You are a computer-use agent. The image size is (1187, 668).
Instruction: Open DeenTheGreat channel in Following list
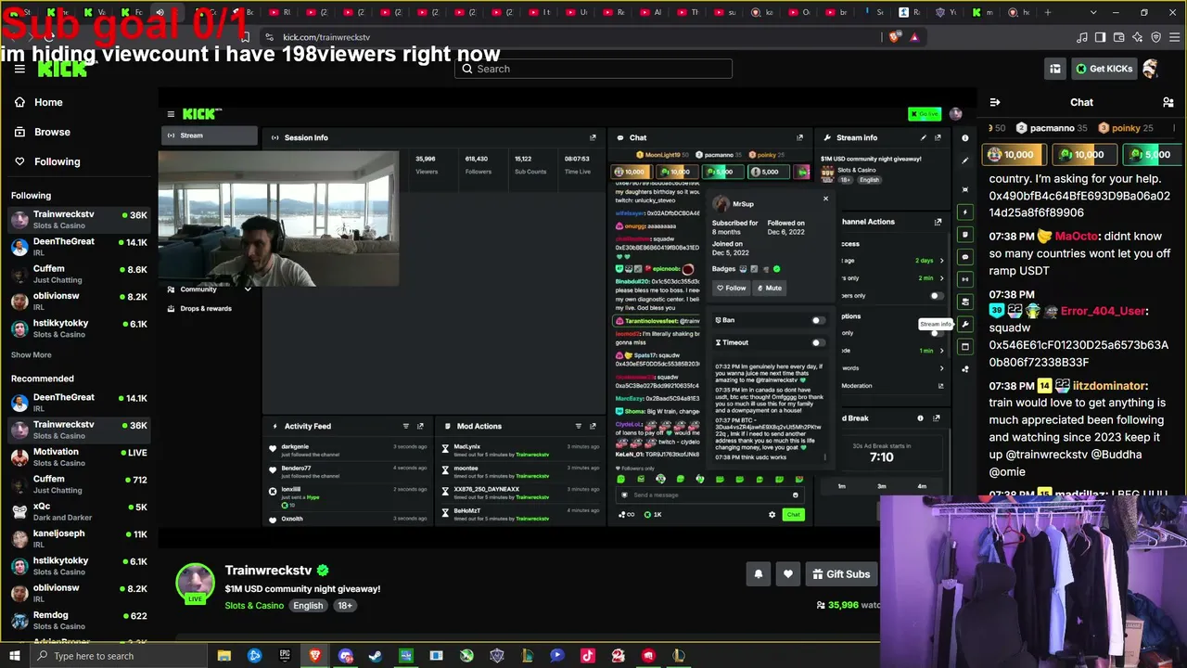point(79,247)
